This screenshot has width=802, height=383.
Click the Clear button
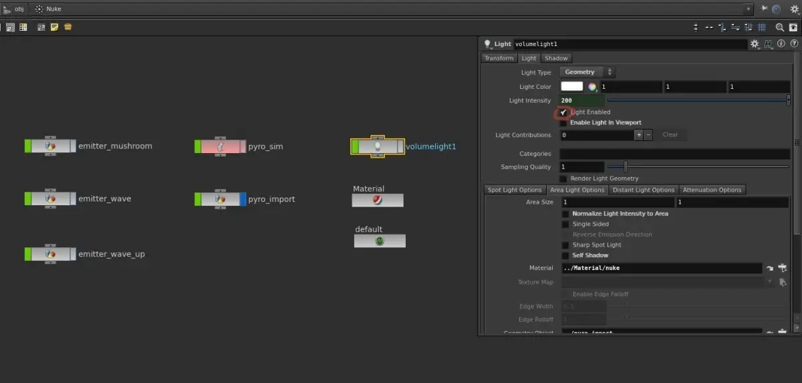click(670, 135)
